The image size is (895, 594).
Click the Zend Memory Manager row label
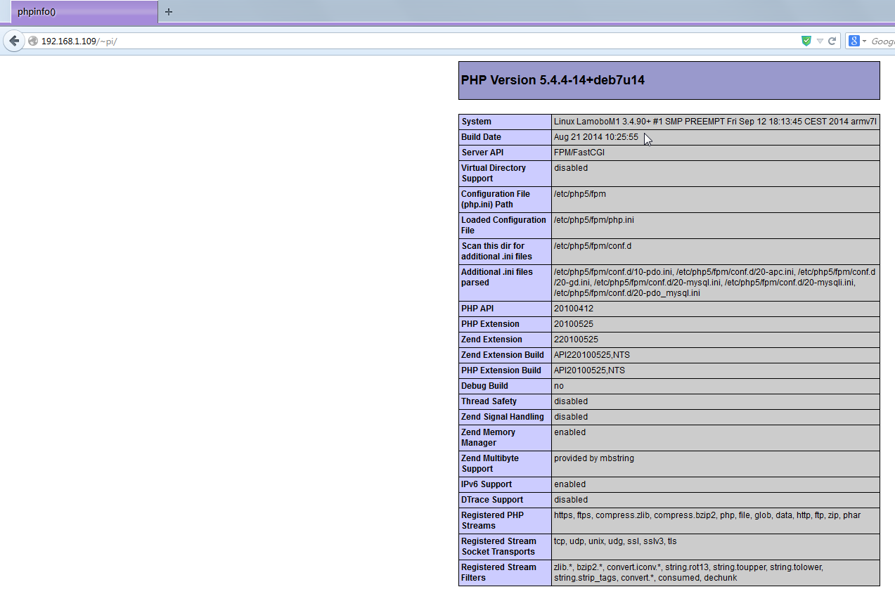(488, 437)
